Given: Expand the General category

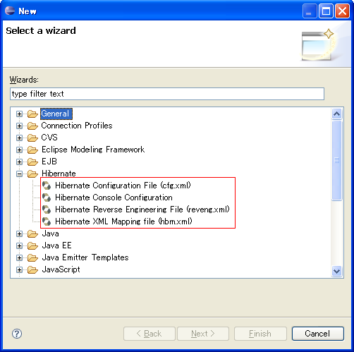Looking at the screenshot, I should 19,114.
